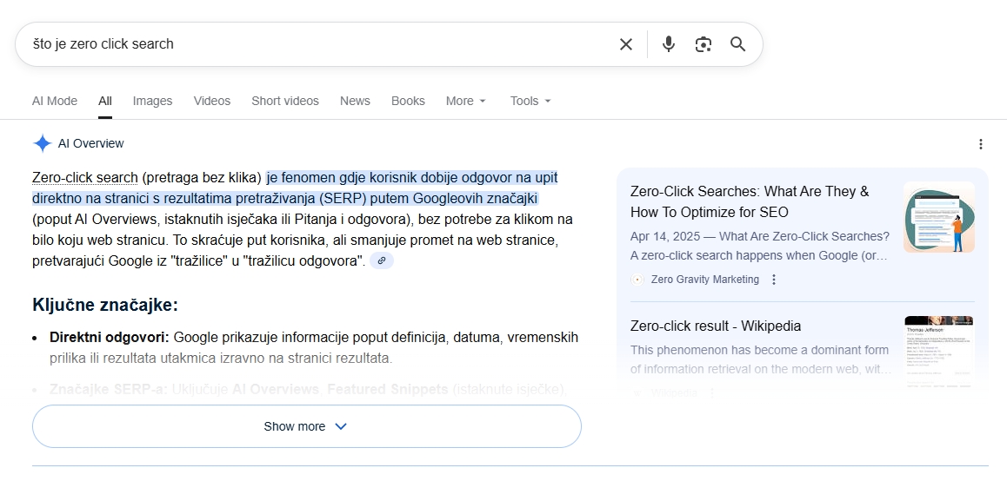
Task: Switch to the AI Mode tab
Action: 55,101
